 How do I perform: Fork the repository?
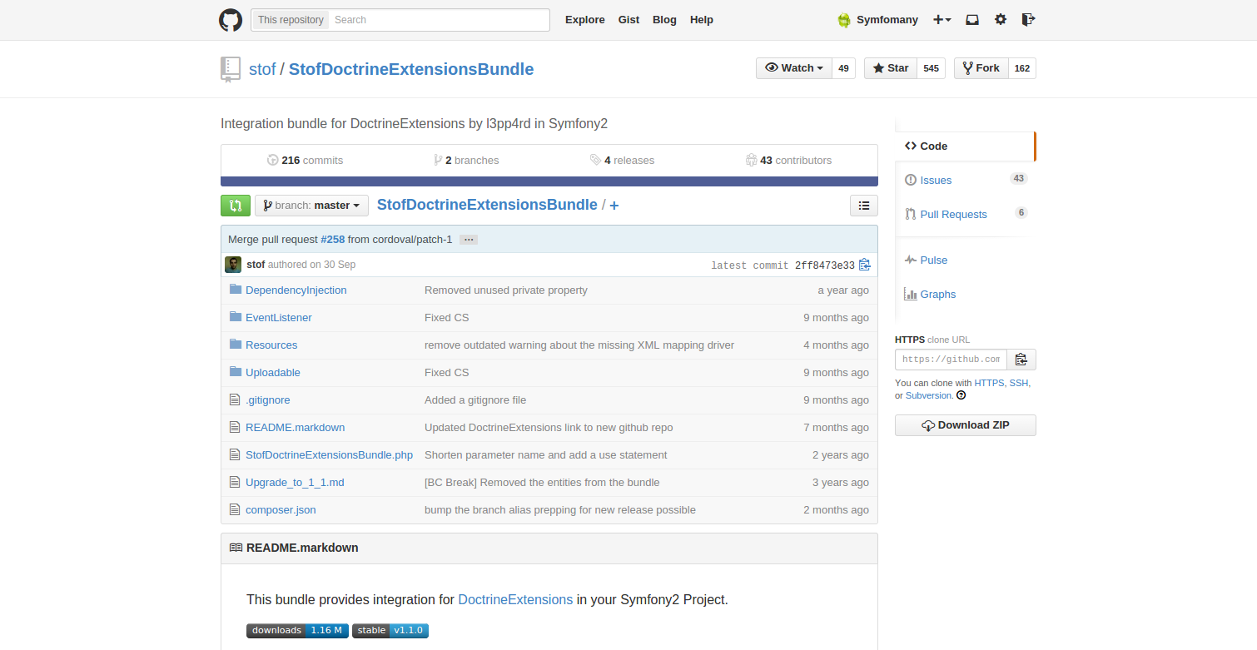tap(981, 68)
